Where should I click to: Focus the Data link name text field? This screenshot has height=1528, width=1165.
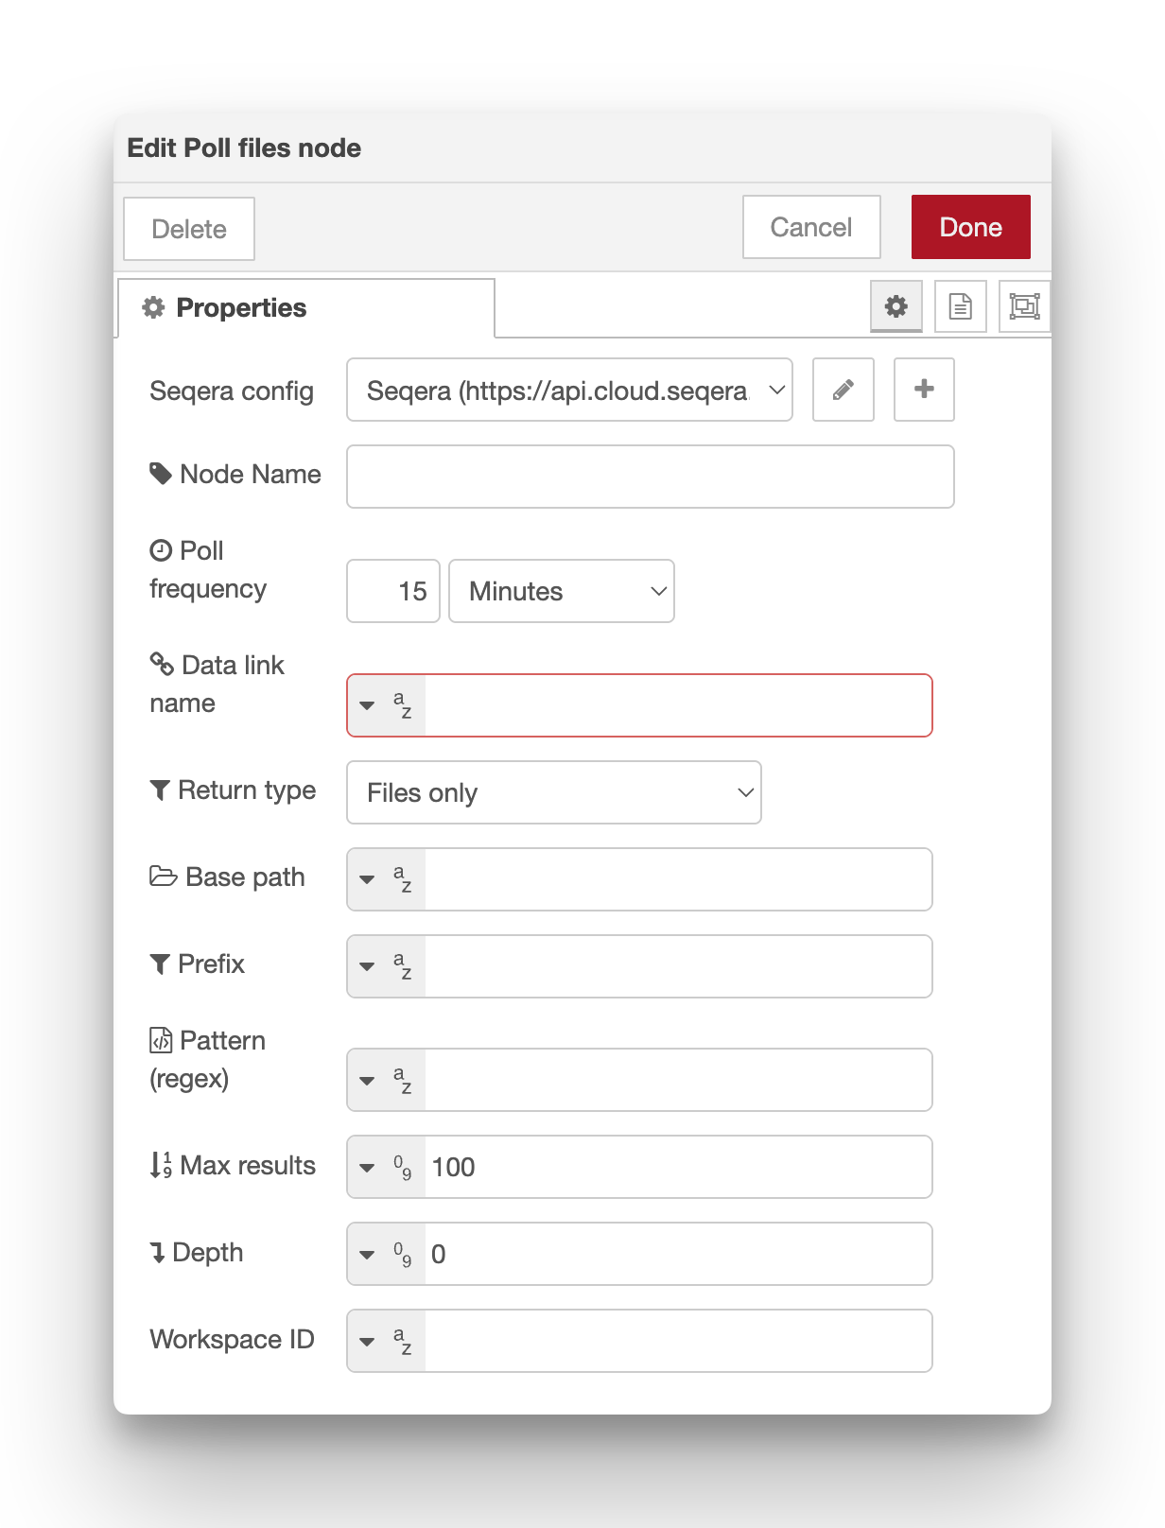pos(678,705)
